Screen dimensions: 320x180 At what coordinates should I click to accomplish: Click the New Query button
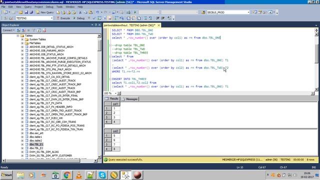pyautogui.click(x=44, y=12)
